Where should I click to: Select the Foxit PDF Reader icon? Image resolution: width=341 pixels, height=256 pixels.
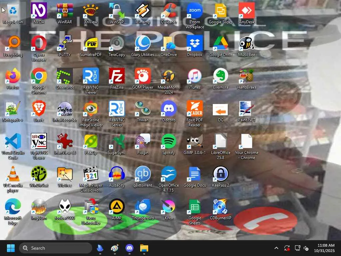click(194, 114)
